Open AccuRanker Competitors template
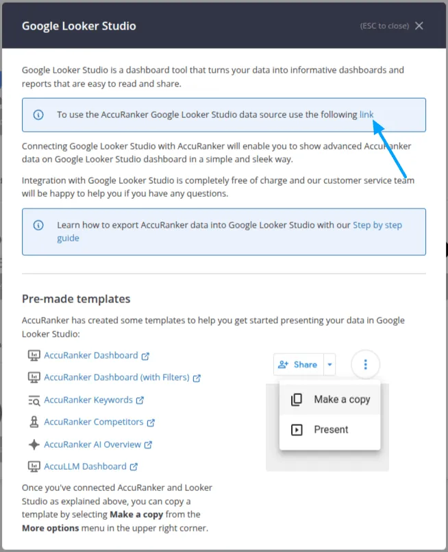The height and width of the screenshot is (552, 448). (x=93, y=422)
